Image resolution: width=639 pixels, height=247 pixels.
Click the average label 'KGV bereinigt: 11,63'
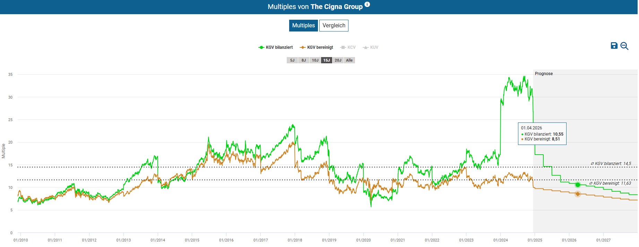pyautogui.click(x=610, y=183)
